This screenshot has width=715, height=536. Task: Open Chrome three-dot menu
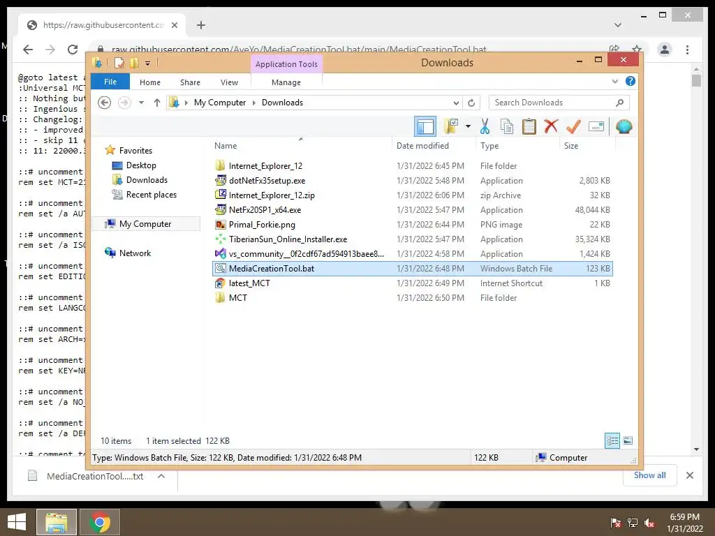[x=687, y=50]
